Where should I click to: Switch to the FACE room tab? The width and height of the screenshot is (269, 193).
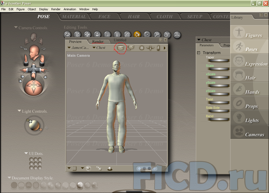[104, 17]
